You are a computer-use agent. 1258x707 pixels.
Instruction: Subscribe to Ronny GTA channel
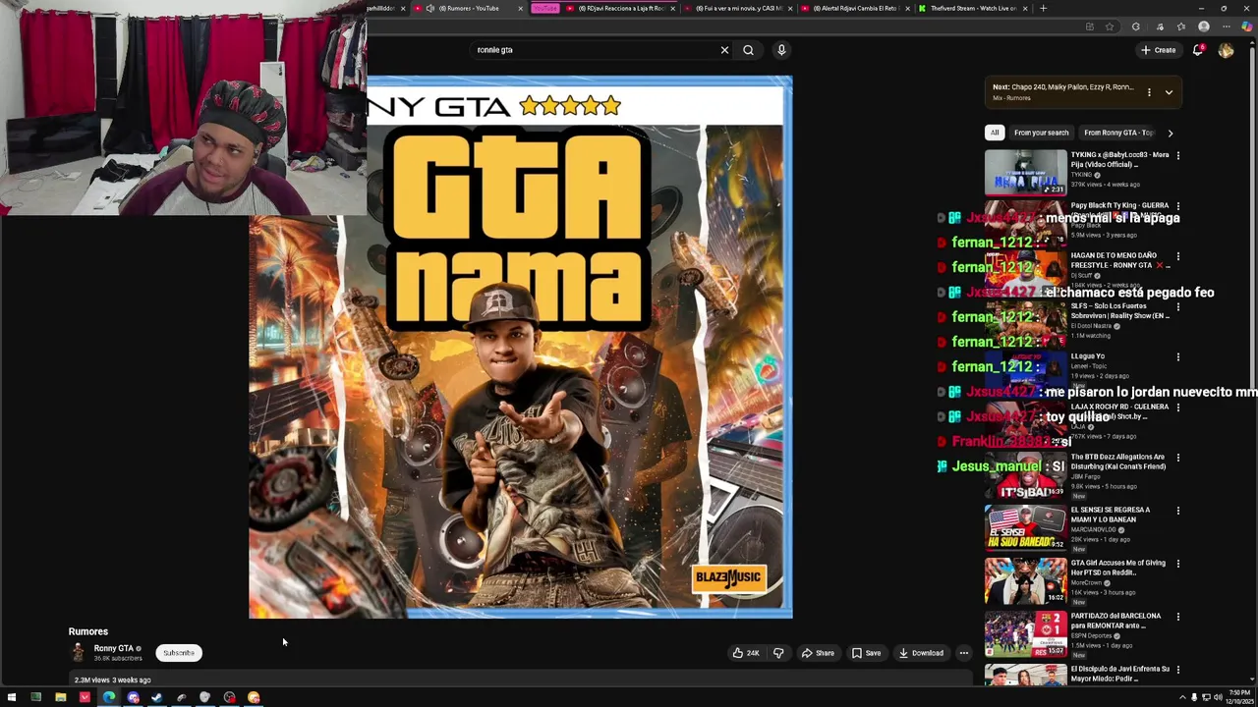coord(179,653)
